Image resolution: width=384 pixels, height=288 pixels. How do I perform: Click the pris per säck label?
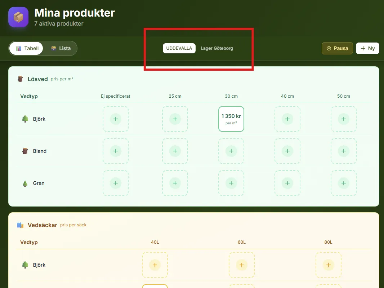[x=73, y=225]
